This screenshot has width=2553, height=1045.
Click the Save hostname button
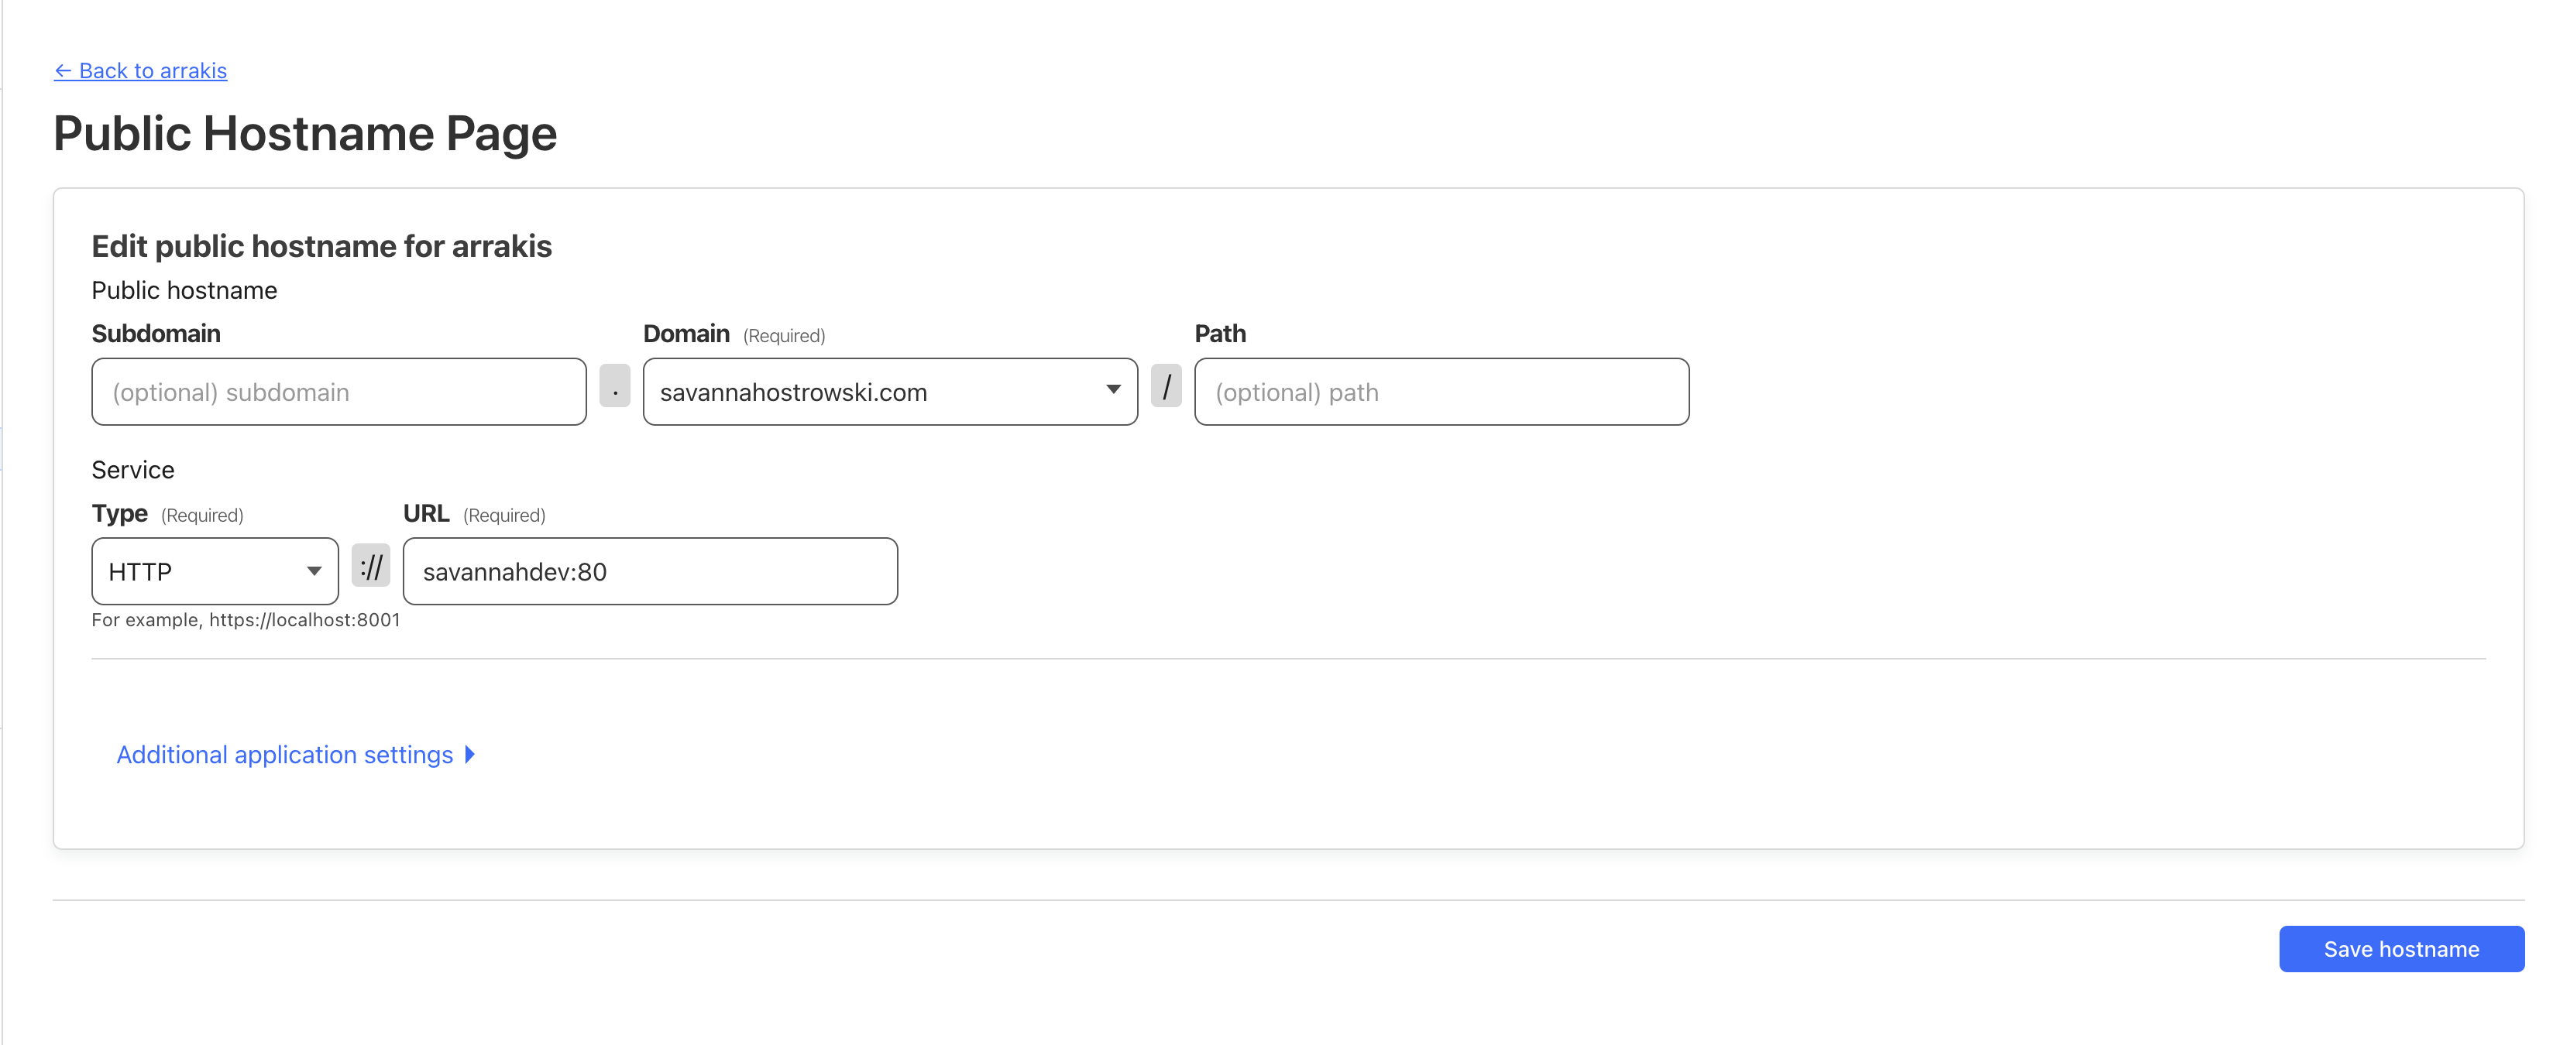click(2401, 948)
